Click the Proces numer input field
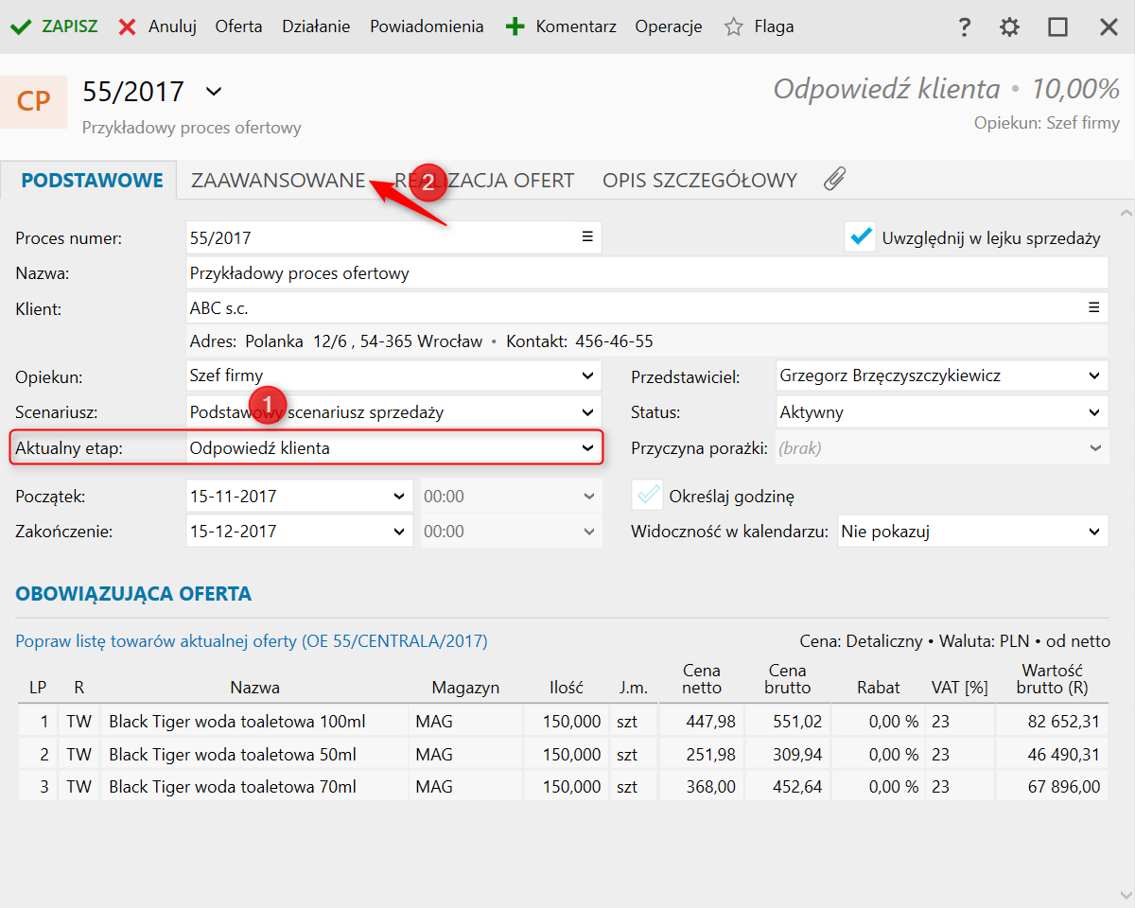1135x908 pixels. 393,237
